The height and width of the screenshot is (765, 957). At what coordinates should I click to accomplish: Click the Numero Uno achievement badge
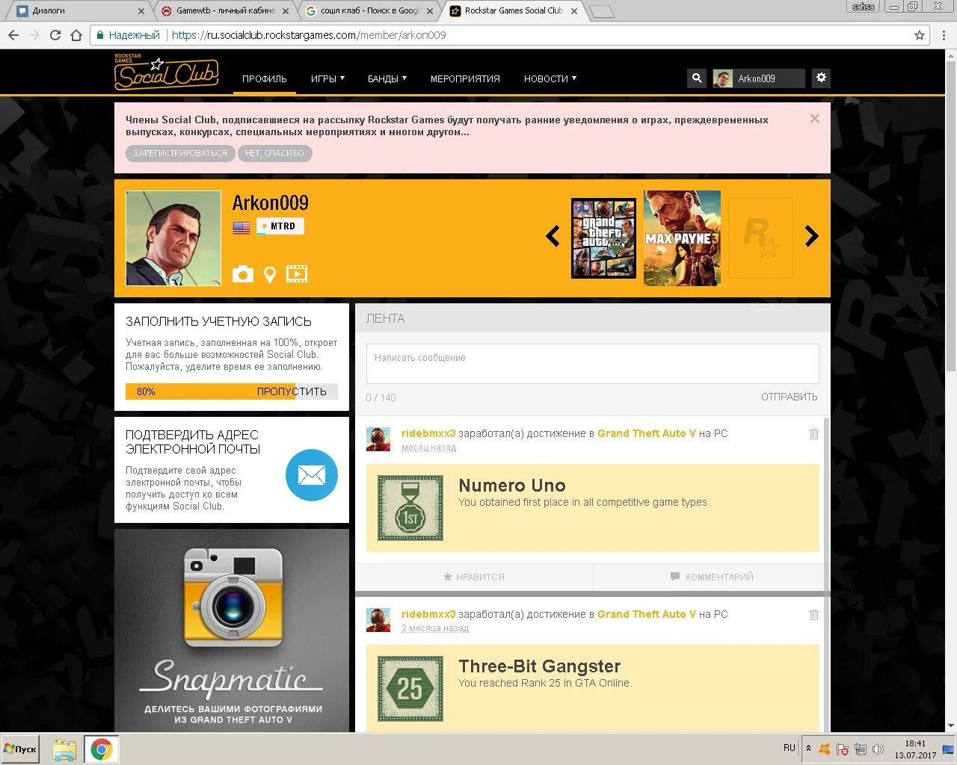410,508
